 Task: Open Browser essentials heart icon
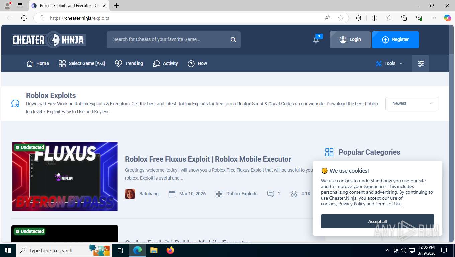[419, 18]
